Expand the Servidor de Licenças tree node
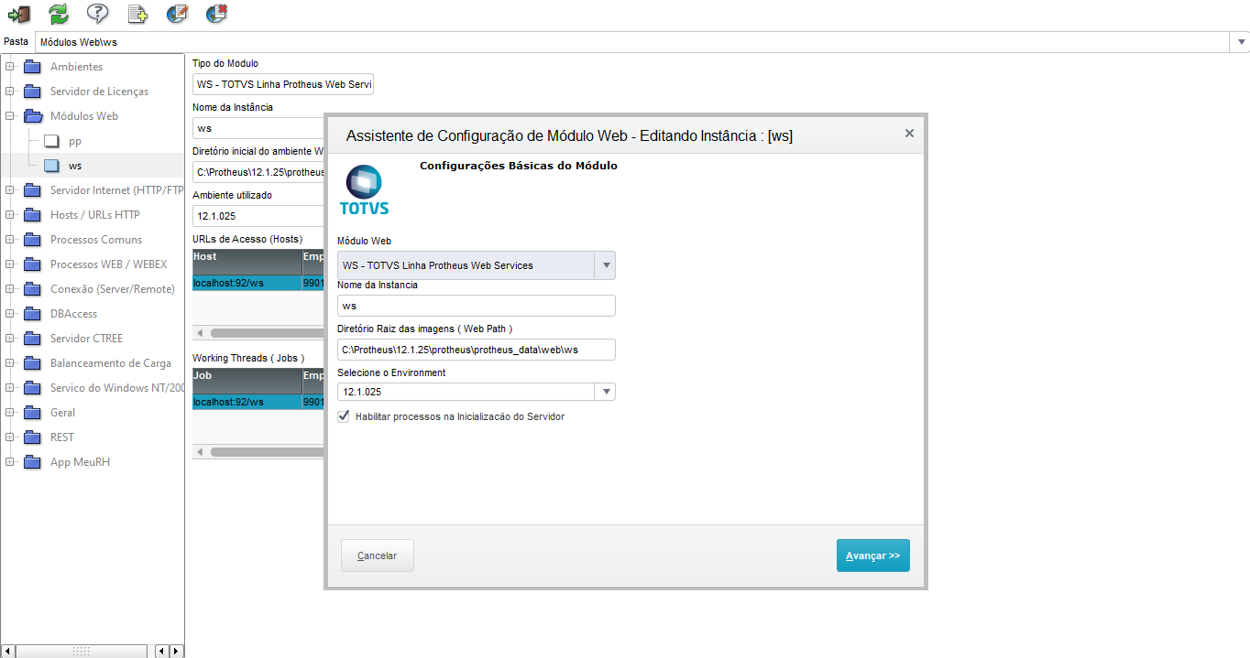 (x=9, y=92)
